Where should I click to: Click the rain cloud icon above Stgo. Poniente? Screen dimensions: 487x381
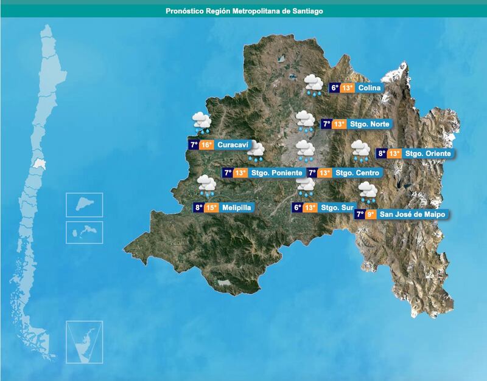(256, 151)
